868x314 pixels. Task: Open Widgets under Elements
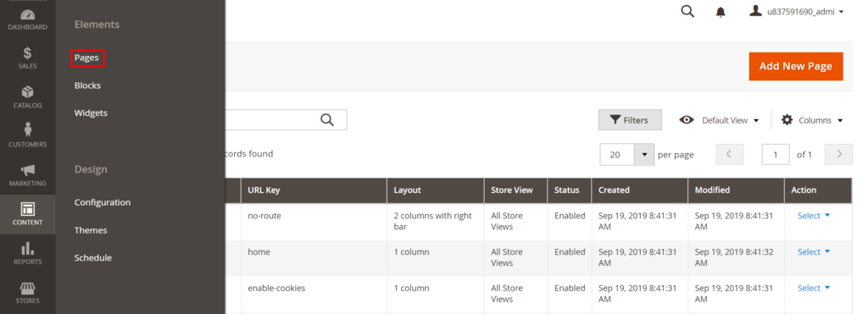tap(91, 113)
